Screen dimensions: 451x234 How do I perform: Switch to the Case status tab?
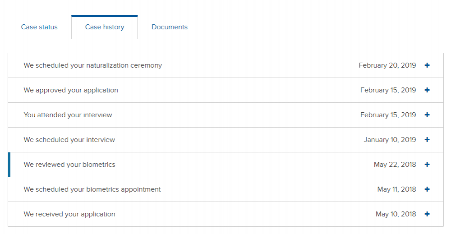(x=39, y=27)
